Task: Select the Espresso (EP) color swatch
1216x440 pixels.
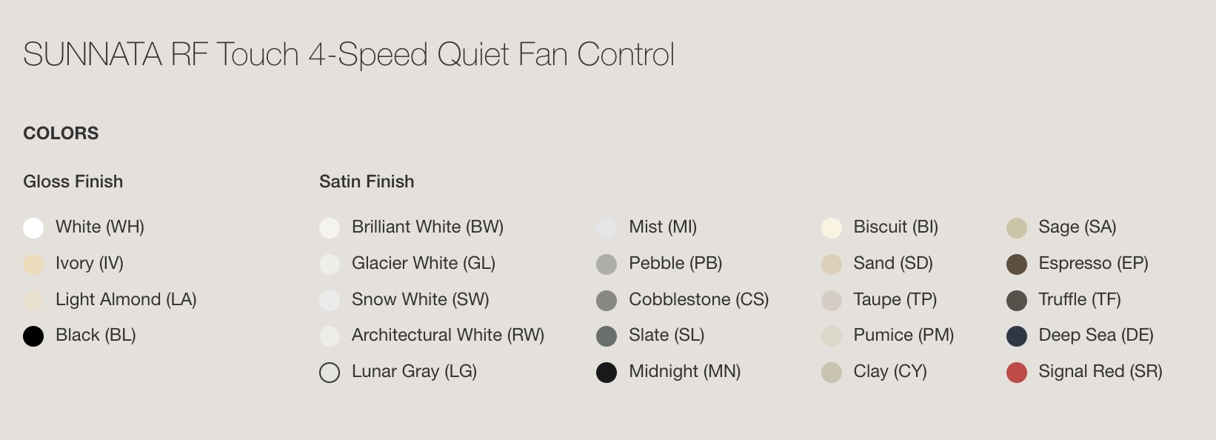Action: click(x=1017, y=264)
